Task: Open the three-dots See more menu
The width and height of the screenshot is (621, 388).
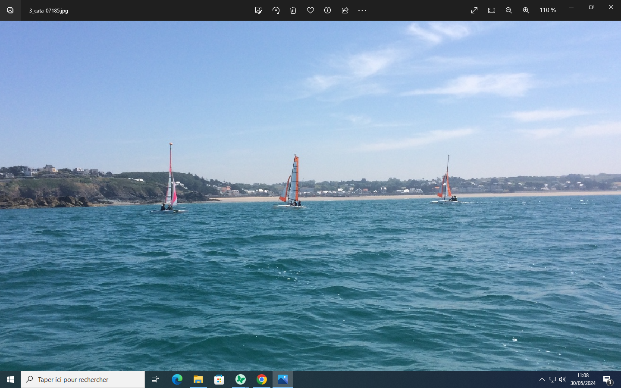Action: 362,10
